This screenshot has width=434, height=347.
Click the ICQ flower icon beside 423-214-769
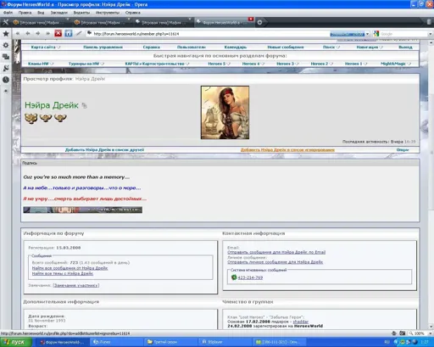coord(234,277)
